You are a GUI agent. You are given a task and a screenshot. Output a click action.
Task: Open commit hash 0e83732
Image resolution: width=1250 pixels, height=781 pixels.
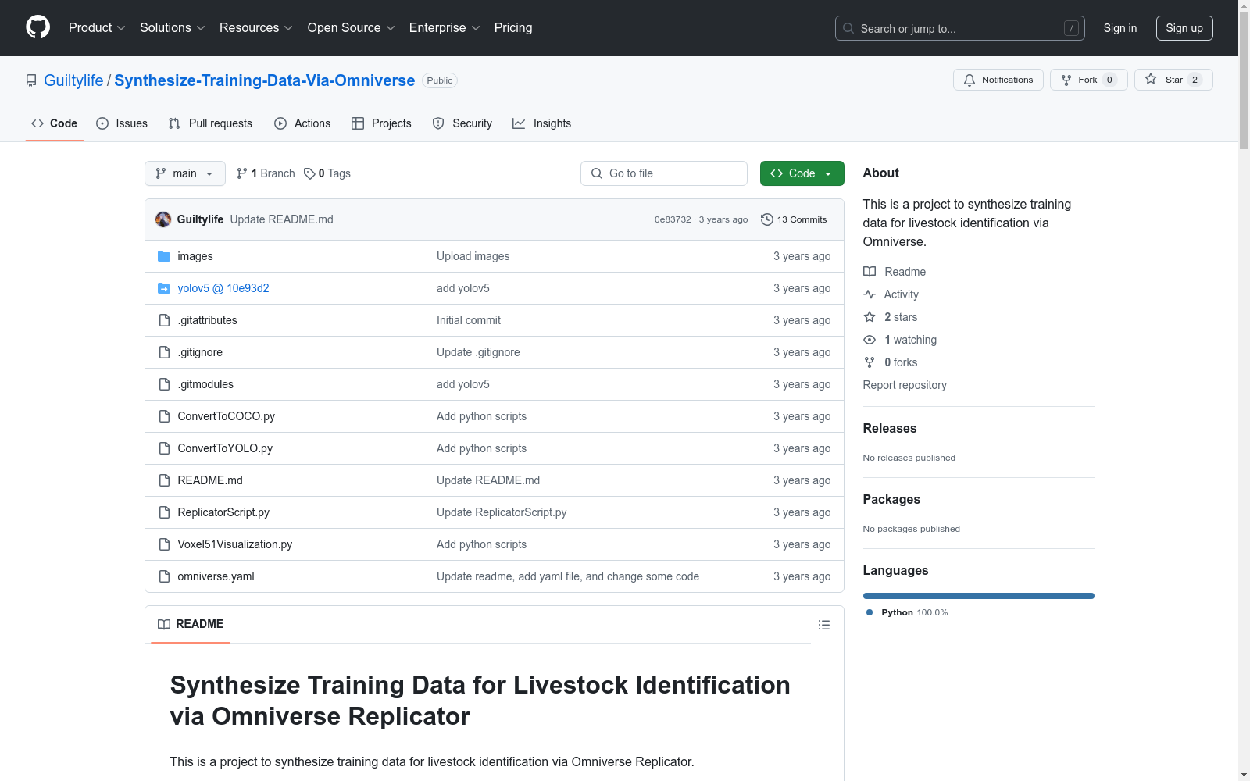click(x=673, y=219)
